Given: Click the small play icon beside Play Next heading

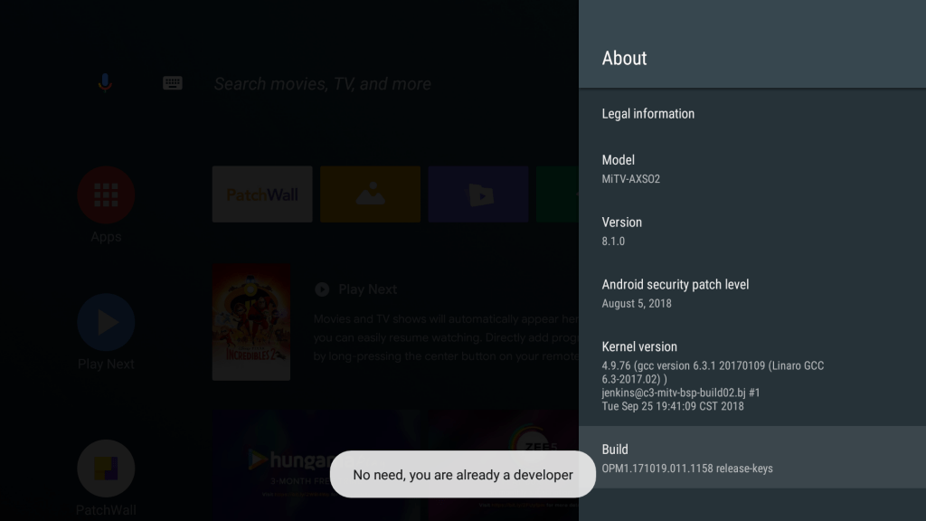Looking at the screenshot, I should [x=322, y=289].
